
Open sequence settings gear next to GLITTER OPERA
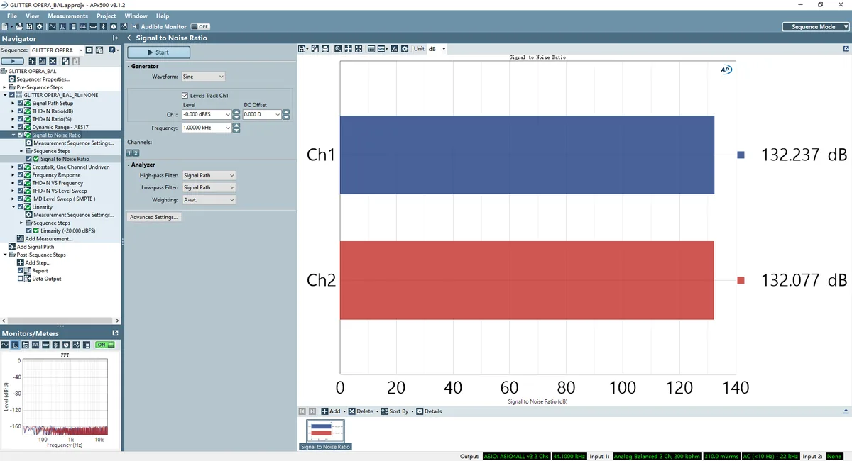click(89, 50)
